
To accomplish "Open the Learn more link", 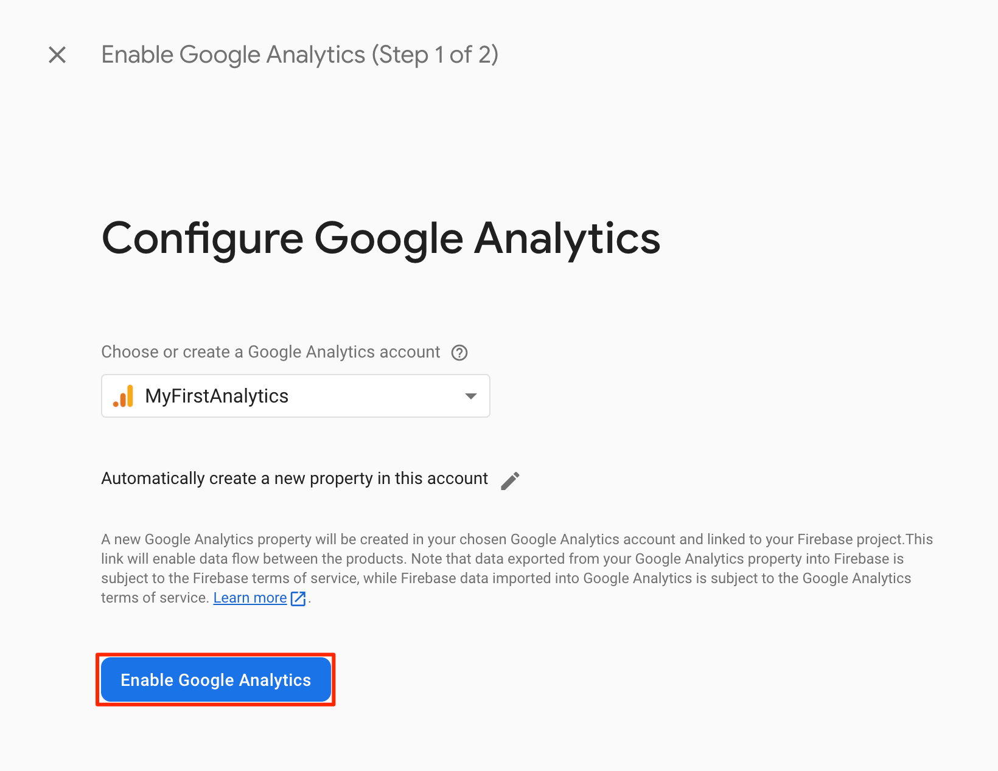I will [x=250, y=598].
